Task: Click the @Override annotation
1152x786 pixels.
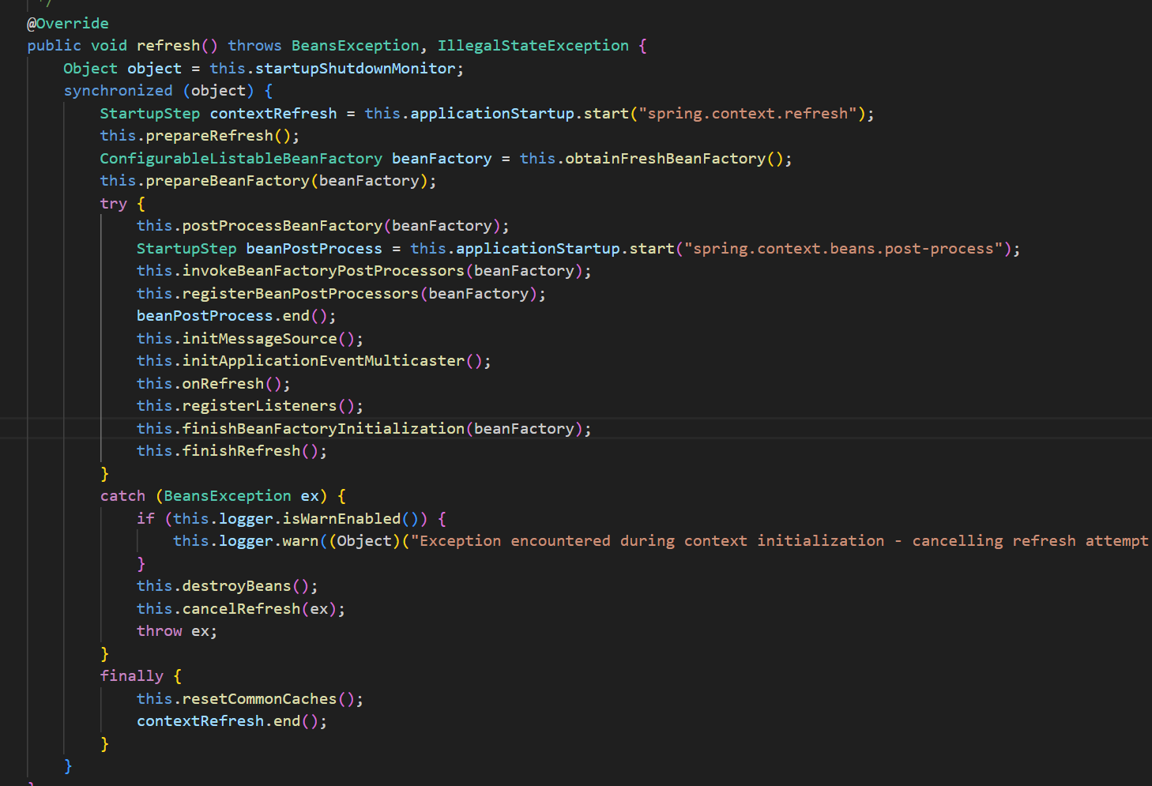Action: 68,24
